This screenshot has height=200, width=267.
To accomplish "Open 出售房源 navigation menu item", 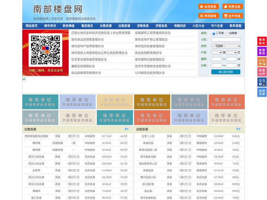I will (x=106, y=26).
